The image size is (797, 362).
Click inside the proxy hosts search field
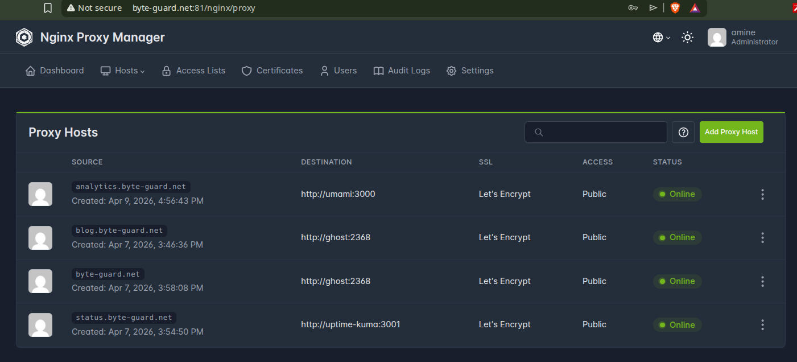point(596,132)
